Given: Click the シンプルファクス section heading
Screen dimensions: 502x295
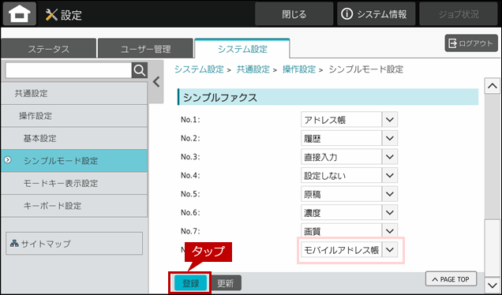Looking at the screenshot, I should coord(328,97).
